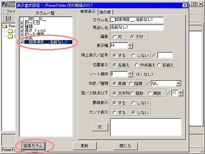
Task: Open the なし sort type dropdown
Action: (178, 84)
